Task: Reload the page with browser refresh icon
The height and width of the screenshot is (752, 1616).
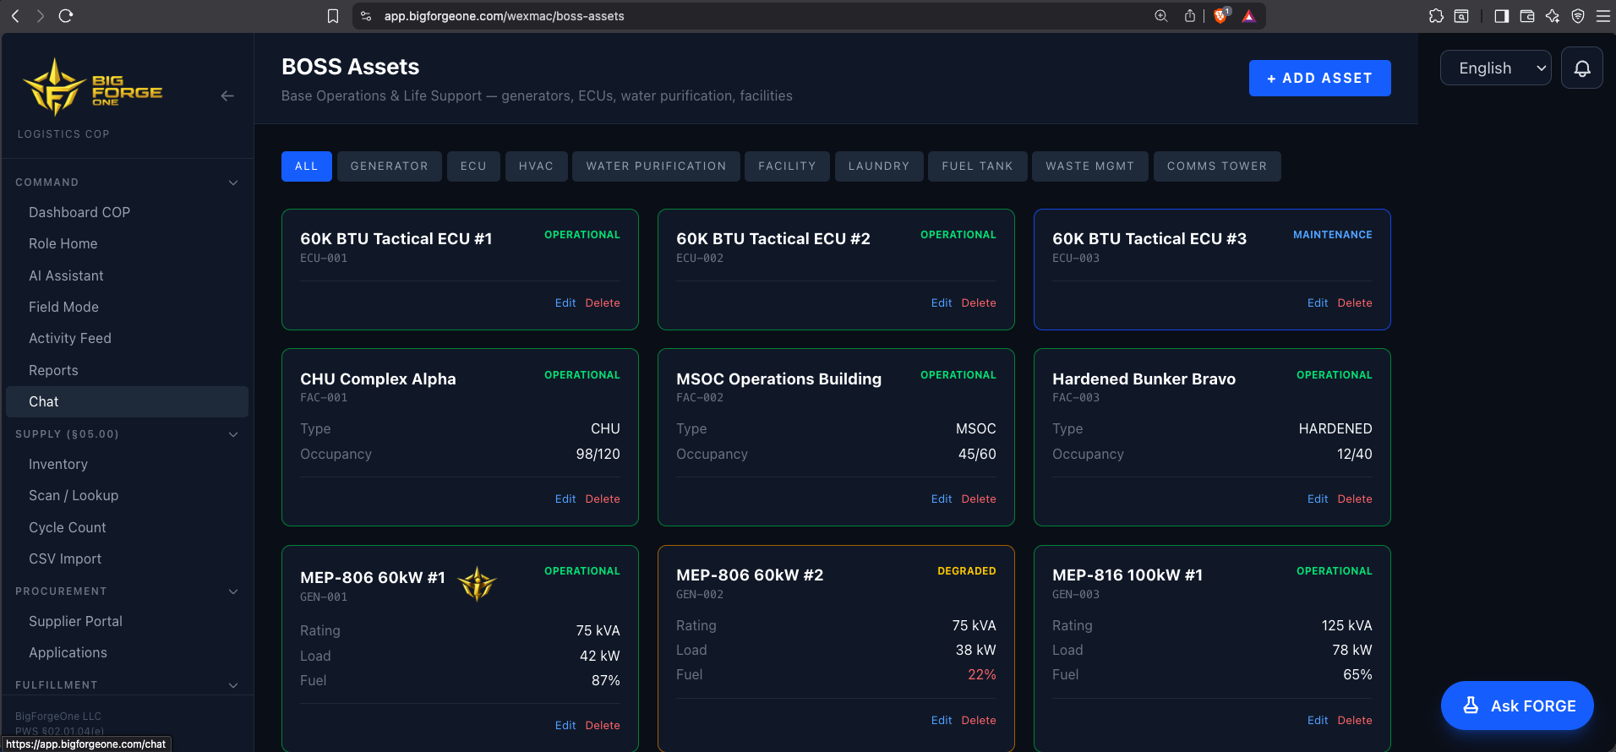Action: coord(66,15)
